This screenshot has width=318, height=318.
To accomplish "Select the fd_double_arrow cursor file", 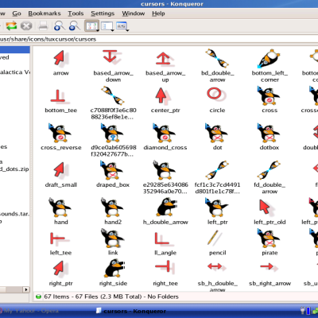I will [x=270, y=177].
